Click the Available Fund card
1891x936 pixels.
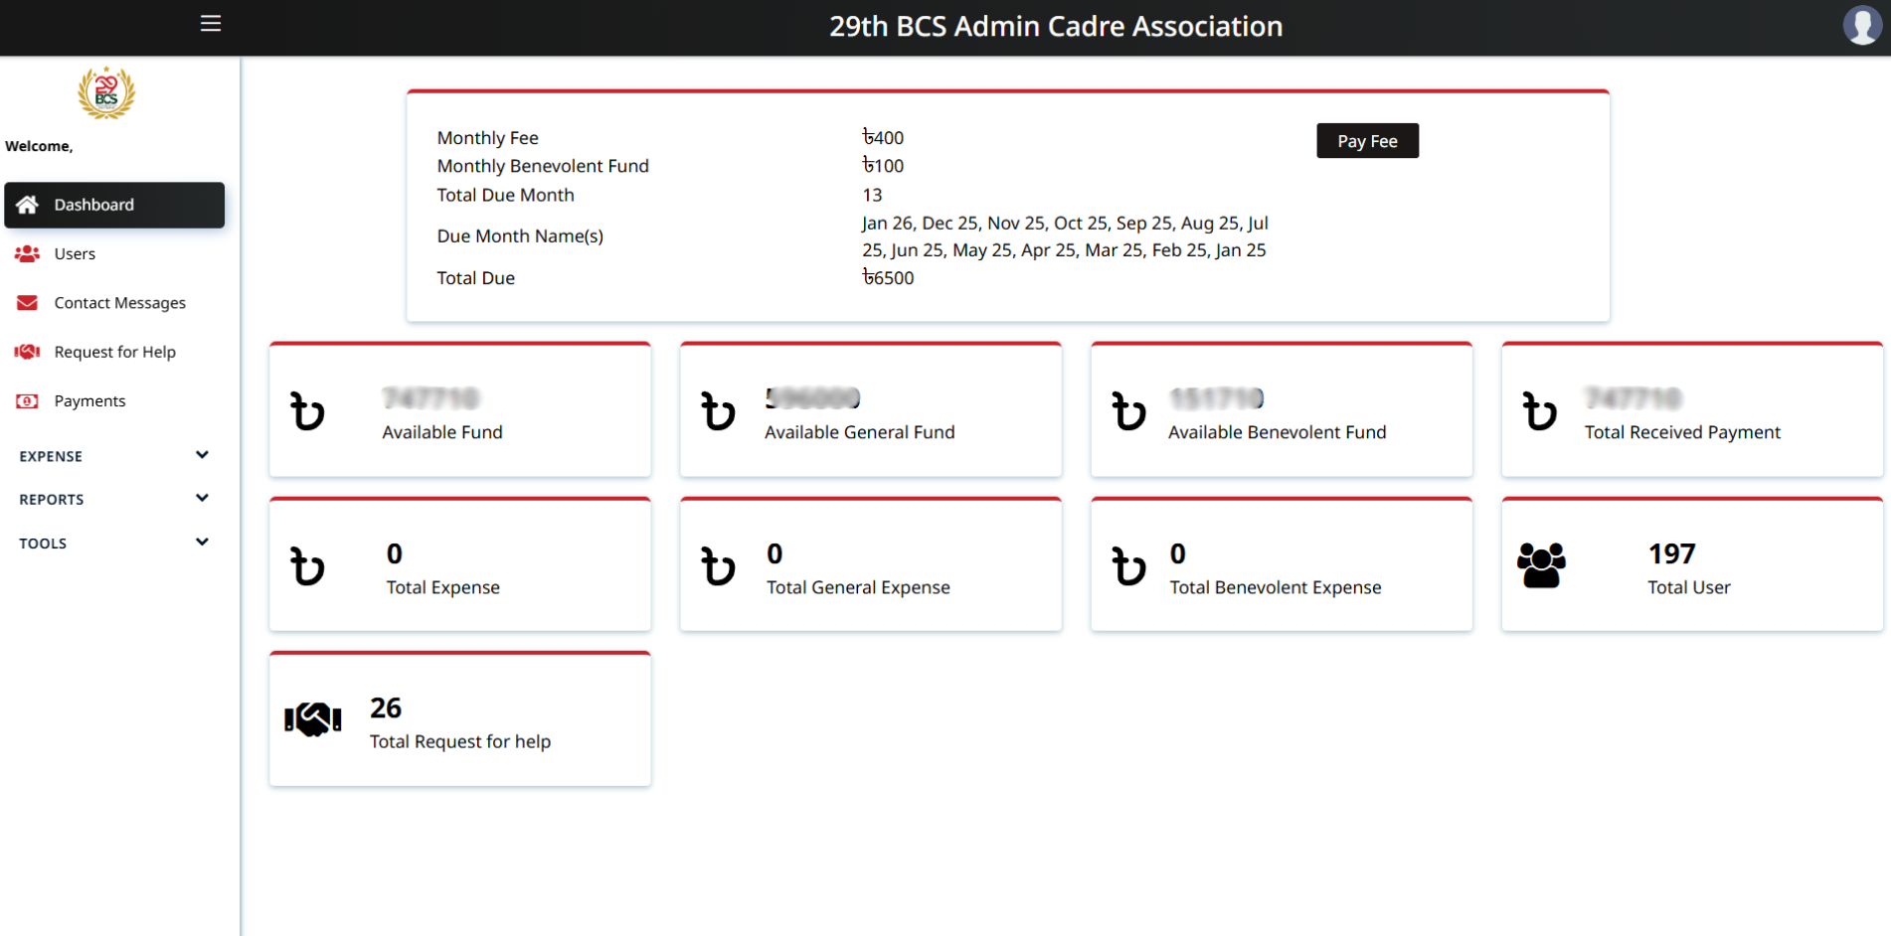click(459, 411)
